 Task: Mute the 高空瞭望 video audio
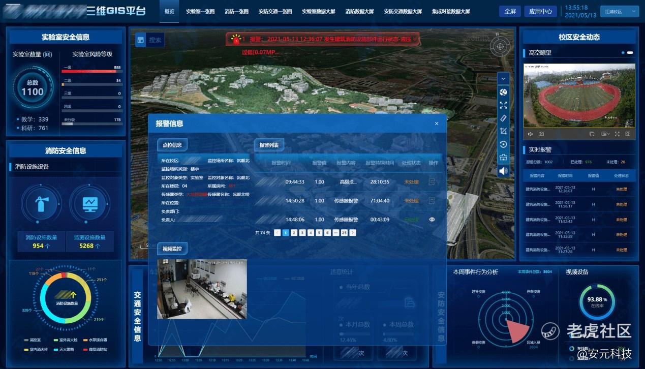pyautogui.click(x=530, y=134)
